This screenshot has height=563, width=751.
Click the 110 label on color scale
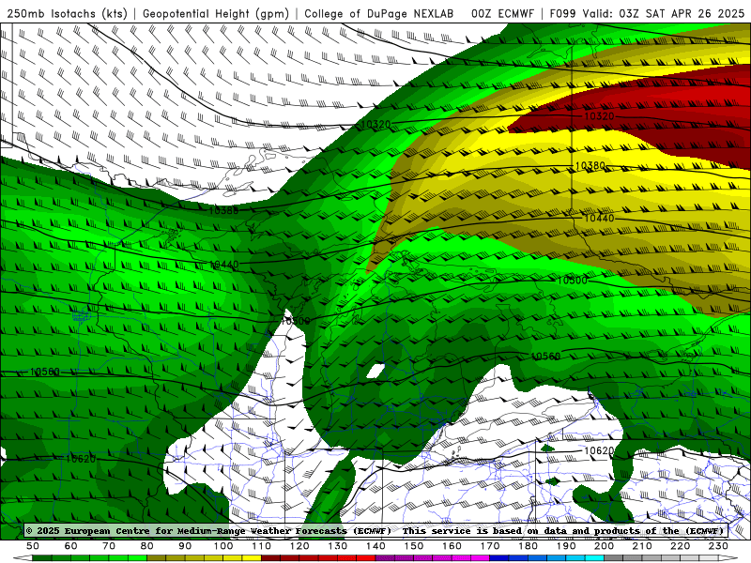[x=261, y=546]
